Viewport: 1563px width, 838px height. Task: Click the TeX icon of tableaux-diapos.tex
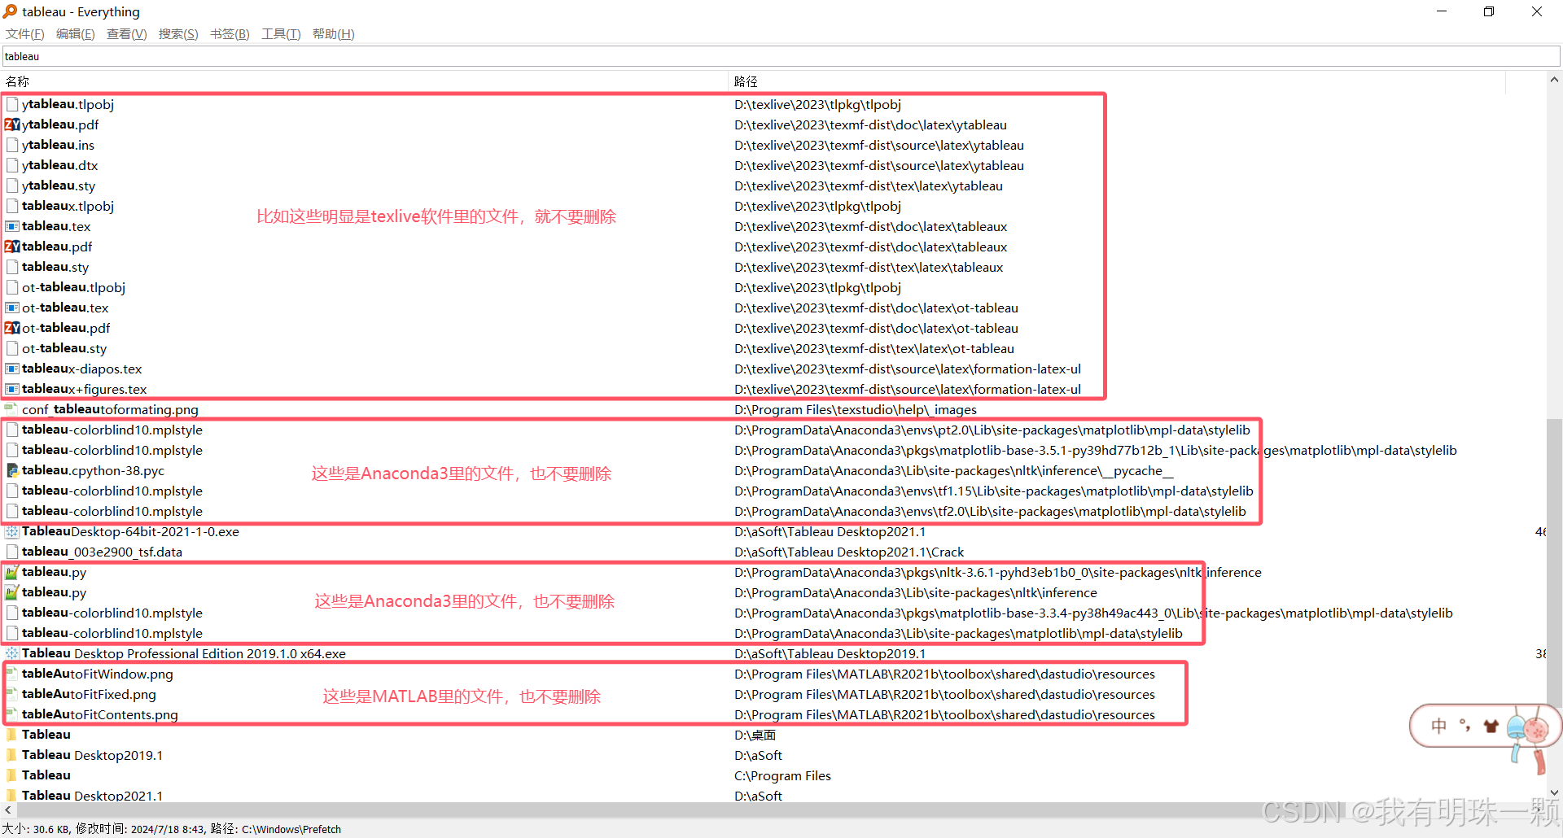[x=12, y=369]
